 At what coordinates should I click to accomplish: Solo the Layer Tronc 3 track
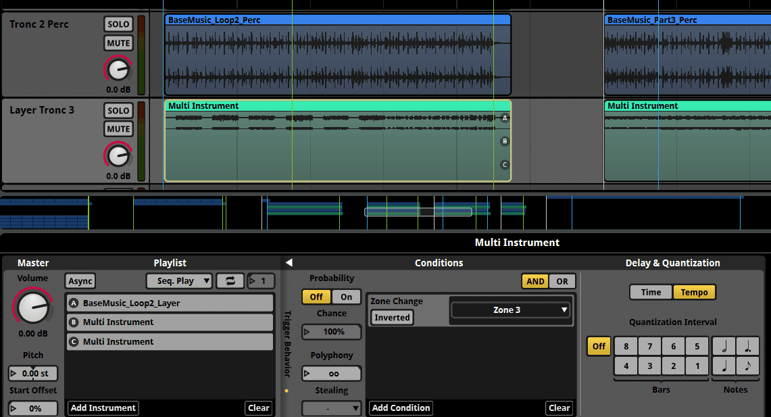[118, 111]
